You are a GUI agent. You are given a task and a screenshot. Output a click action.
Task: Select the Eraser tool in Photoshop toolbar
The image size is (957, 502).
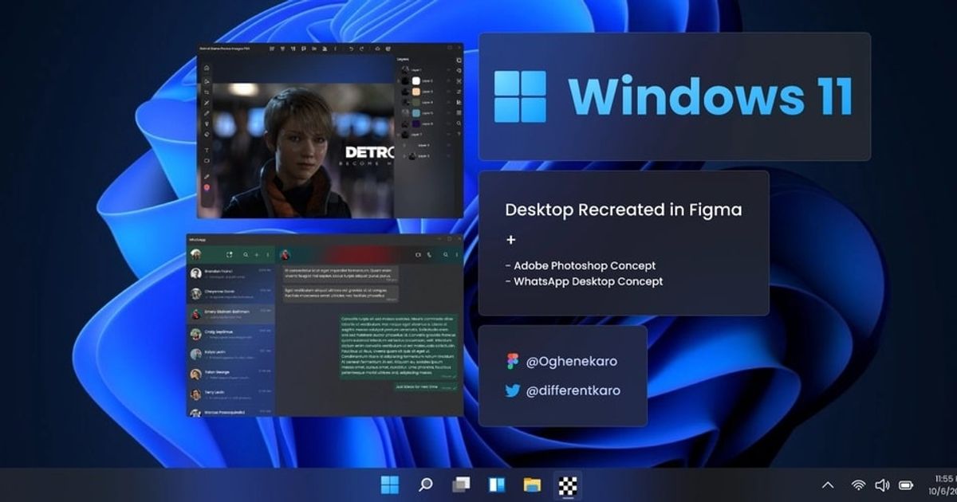[x=207, y=134]
